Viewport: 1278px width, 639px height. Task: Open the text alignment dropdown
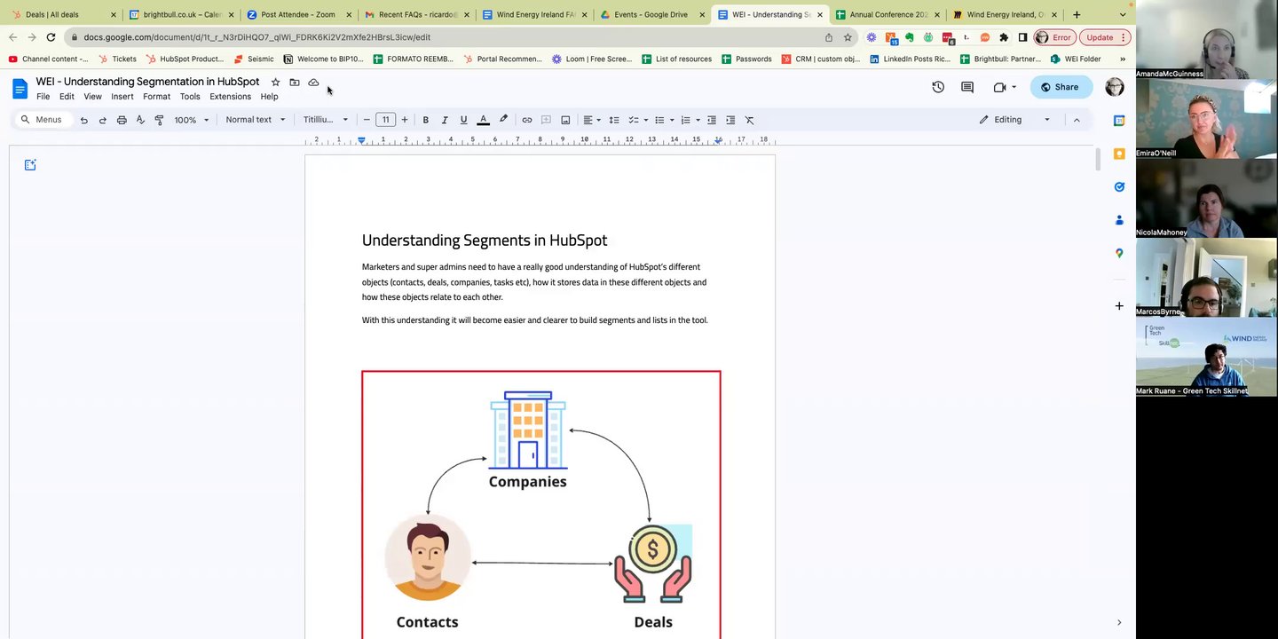[x=591, y=120]
